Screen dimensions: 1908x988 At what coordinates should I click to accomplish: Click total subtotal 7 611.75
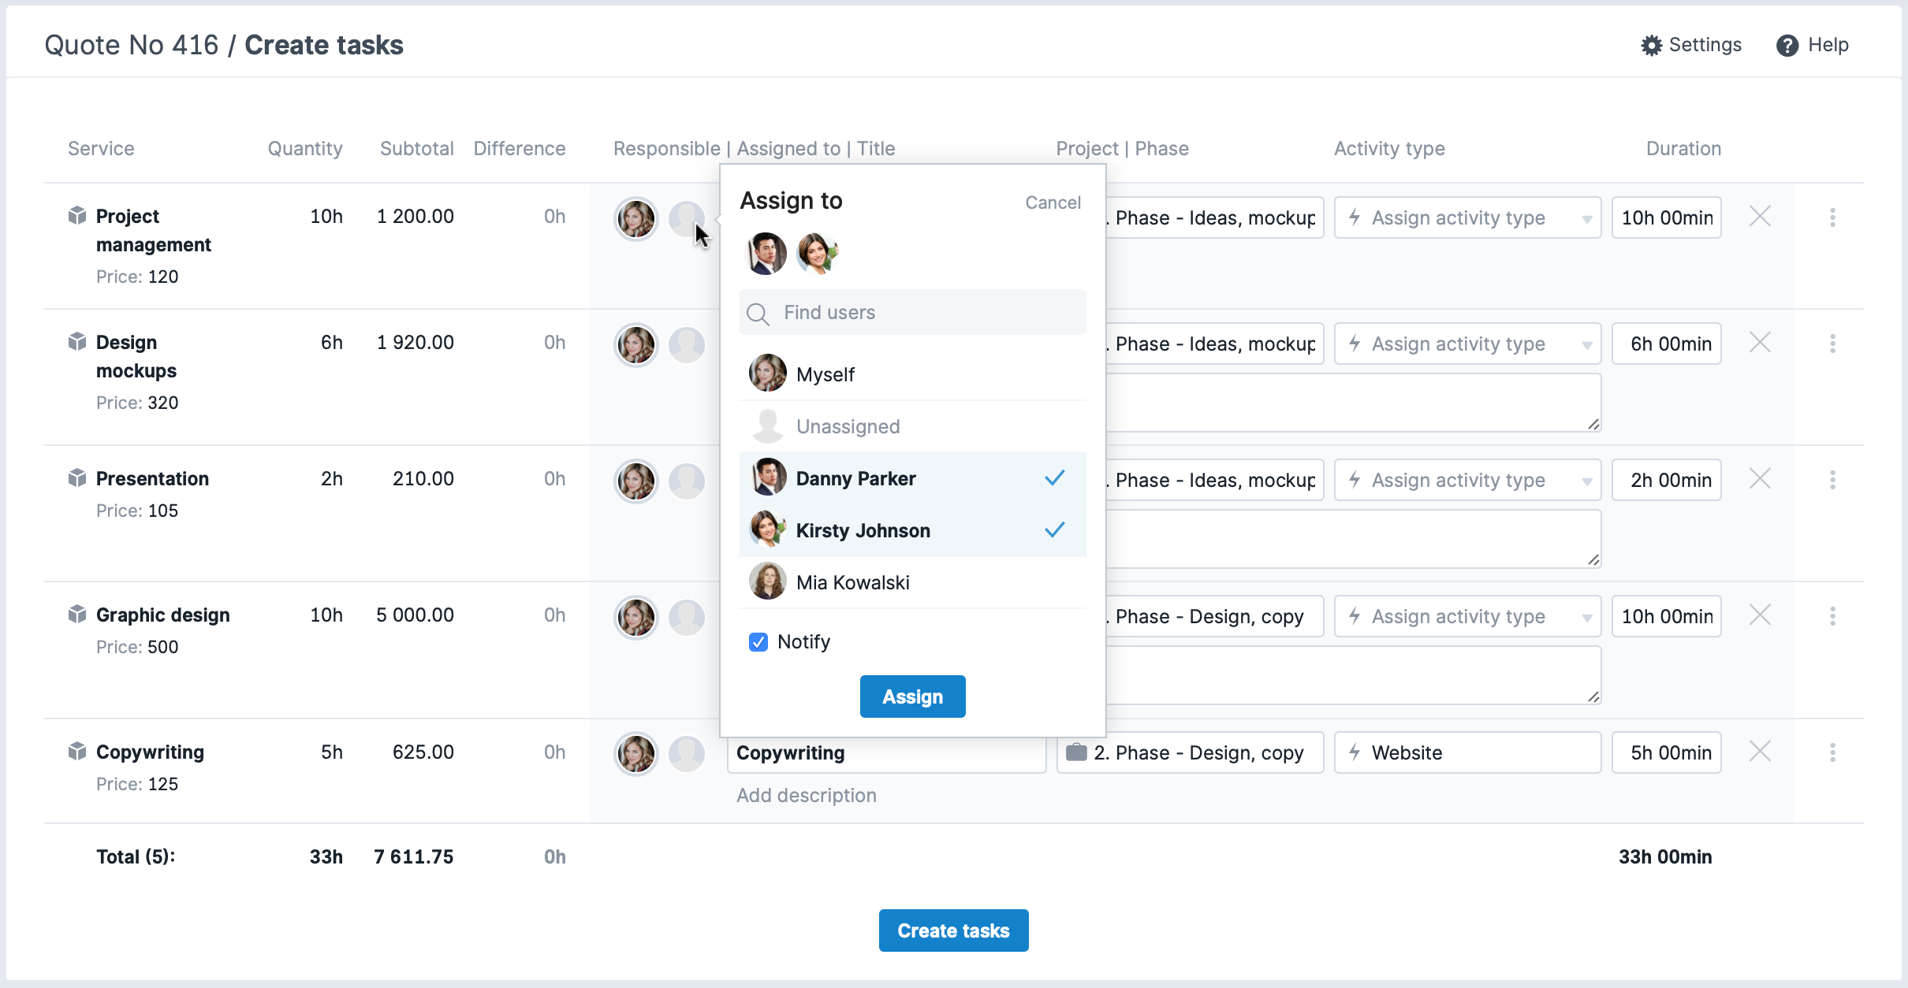pyautogui.click(x=414, y=856)
